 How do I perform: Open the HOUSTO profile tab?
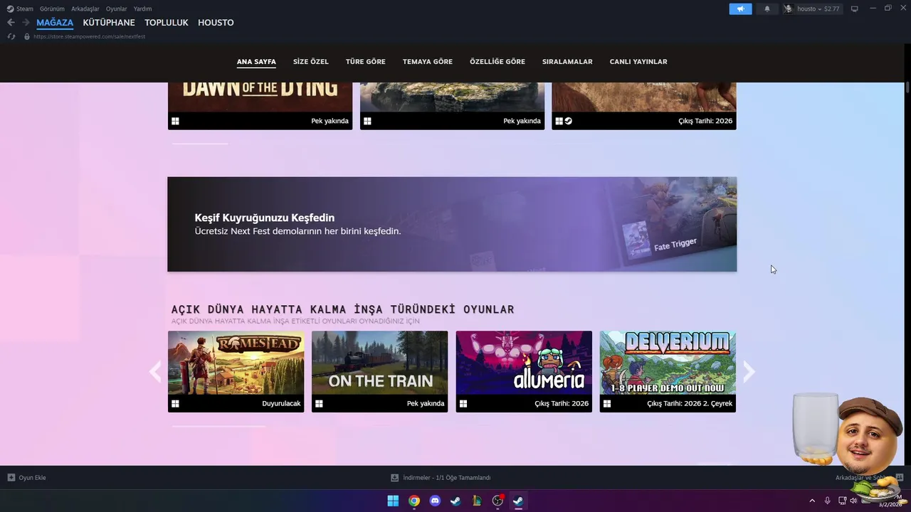pyautogui.click(x=216, y=23)
